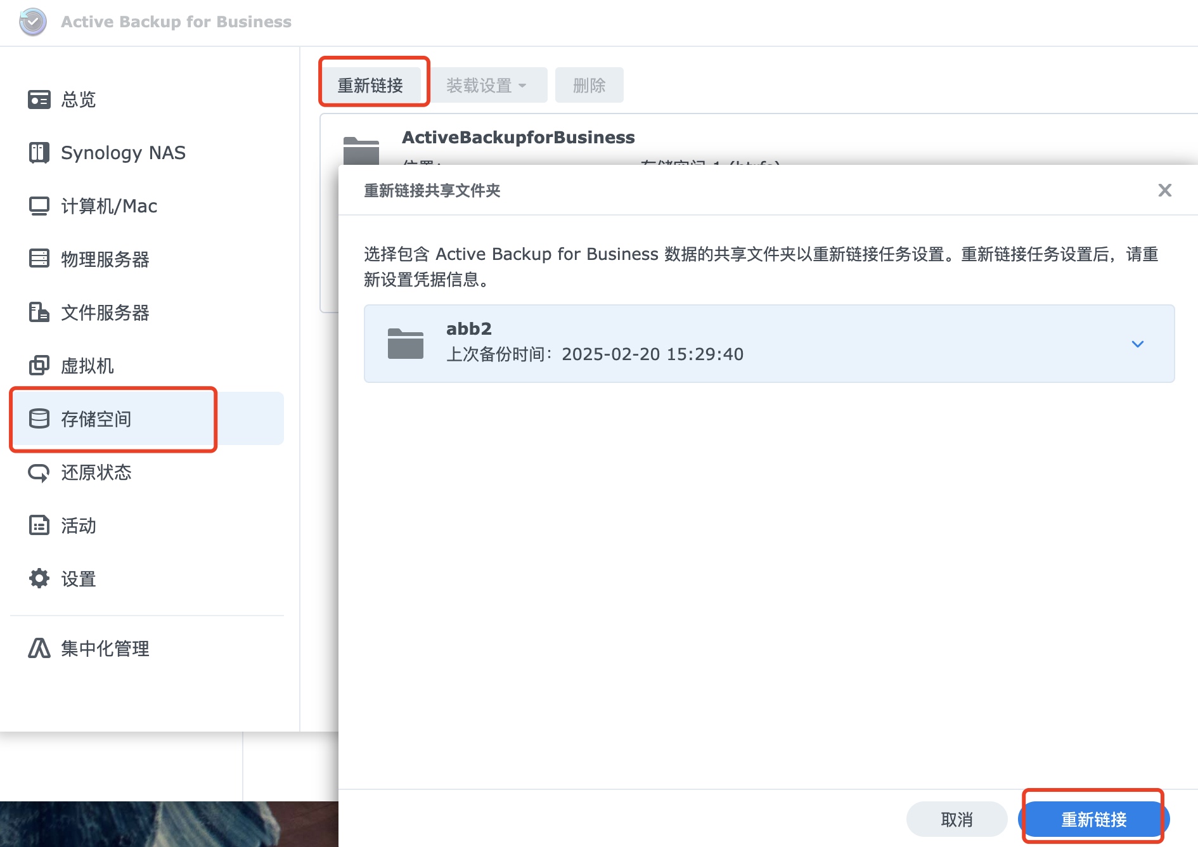Click the 删除 toolbar button
This screenshot has height=847, width=1198.
pos(589,85)
